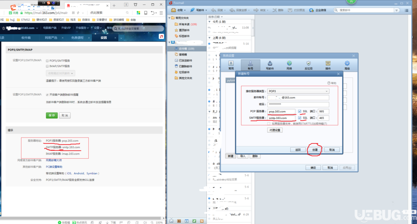This screenshot has width=417, height=224.
Task: Open 接收服务器类型 POP3 dropdown
Action: tap(298, 91)
